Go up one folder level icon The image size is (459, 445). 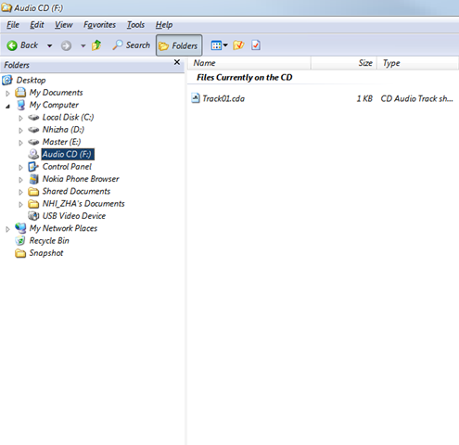tap(96, 45)
